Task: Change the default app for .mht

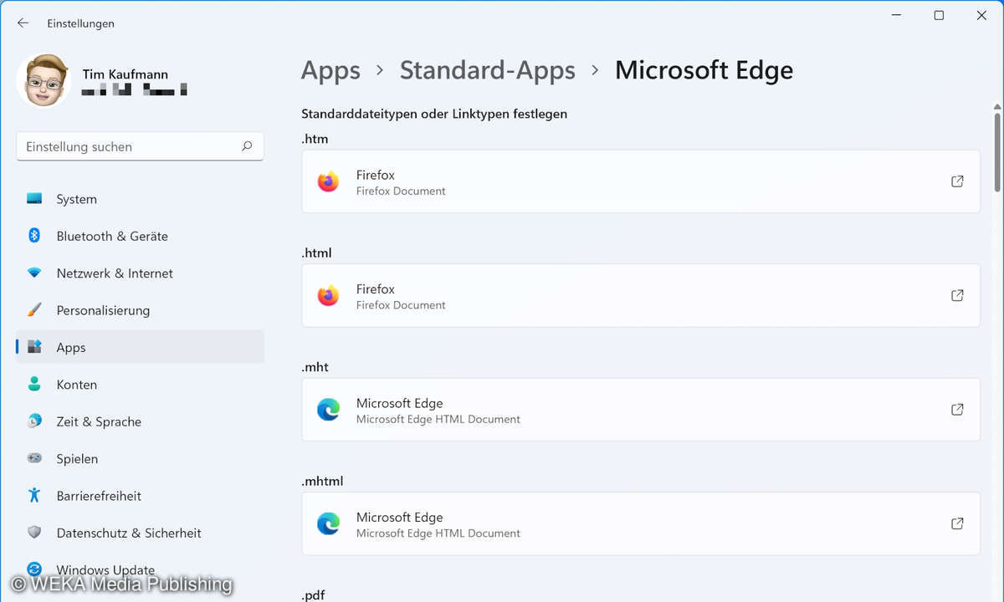Action: pos(641,410)
